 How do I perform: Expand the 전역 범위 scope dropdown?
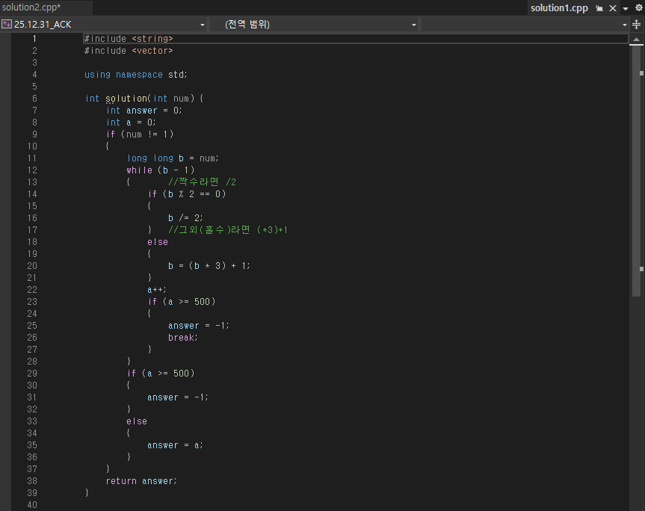tap(414, 25)
